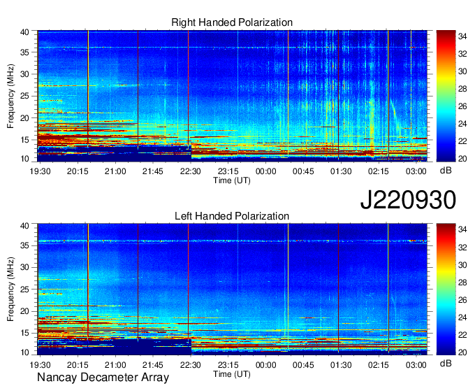Click the 21:00 time tick on right-handed plot

coord(115,171)
